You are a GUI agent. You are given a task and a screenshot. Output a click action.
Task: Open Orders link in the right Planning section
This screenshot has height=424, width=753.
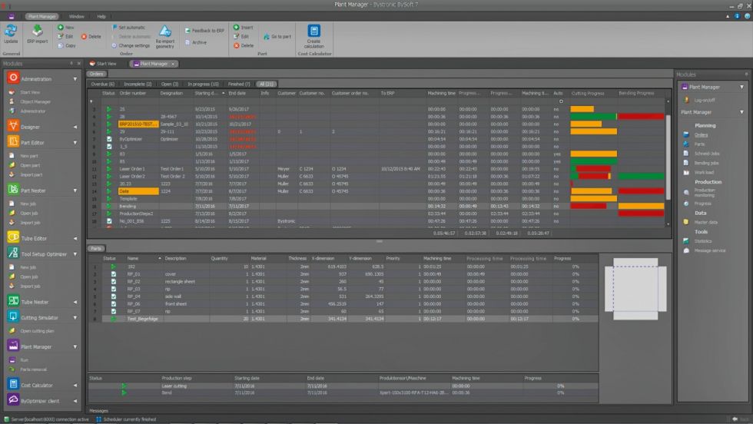click(x=701, y=135)
